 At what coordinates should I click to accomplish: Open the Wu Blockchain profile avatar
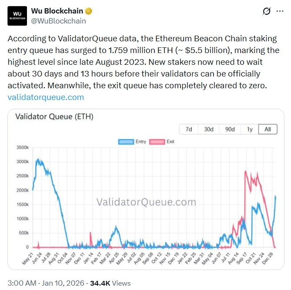[x=17, y=16]
